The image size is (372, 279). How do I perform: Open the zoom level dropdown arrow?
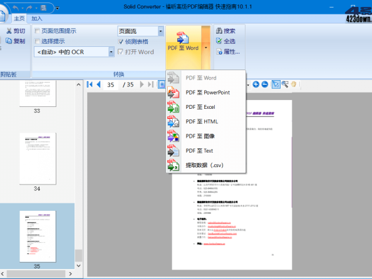click(248, 85)
